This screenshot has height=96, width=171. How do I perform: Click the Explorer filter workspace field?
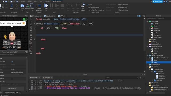click(x=158, y=18)
